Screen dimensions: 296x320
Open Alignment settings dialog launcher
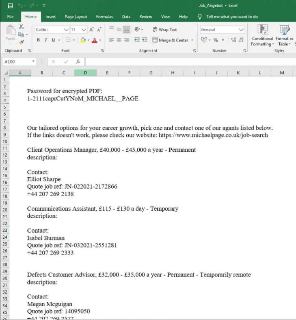[x=194, y=50]
